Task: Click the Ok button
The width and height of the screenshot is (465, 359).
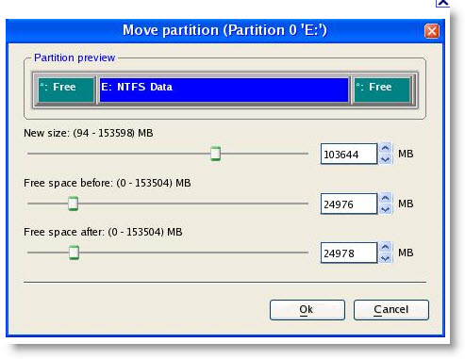Action: (x=307, y=310)
